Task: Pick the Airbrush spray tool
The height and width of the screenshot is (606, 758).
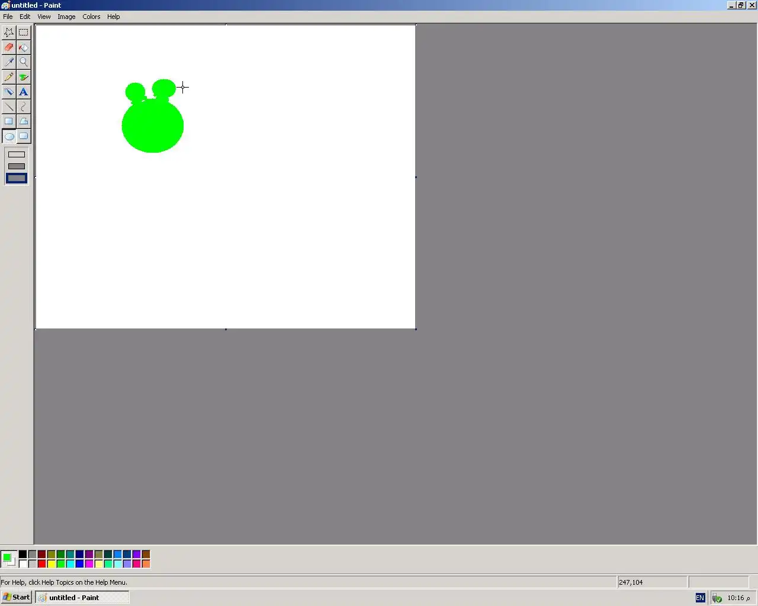Action: pos(9,92)
